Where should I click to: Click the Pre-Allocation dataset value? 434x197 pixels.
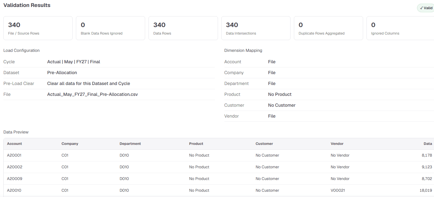(x=62, y=73)
